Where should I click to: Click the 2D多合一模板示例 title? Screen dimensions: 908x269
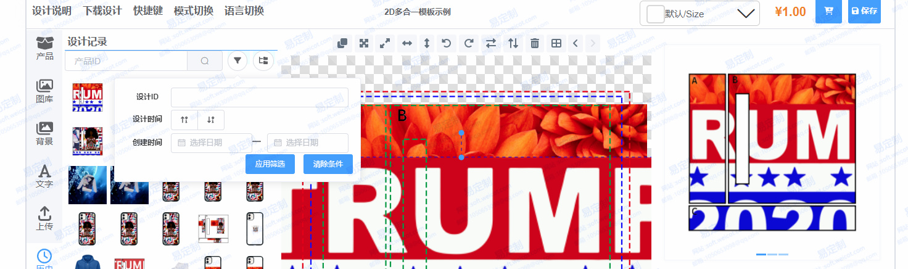click(418, 12)
